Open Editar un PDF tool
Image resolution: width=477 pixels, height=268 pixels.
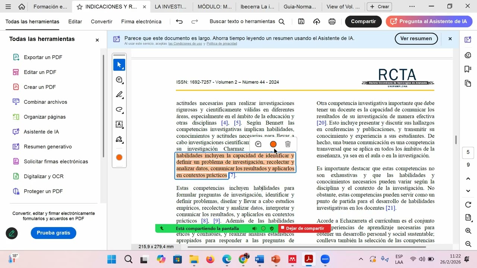point(40,72)
